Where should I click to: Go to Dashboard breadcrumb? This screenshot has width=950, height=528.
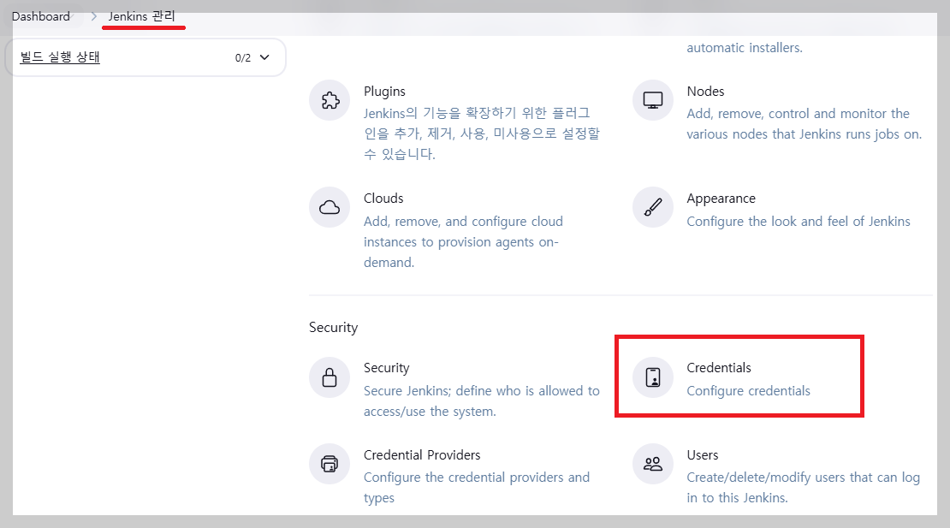point(41,16)
